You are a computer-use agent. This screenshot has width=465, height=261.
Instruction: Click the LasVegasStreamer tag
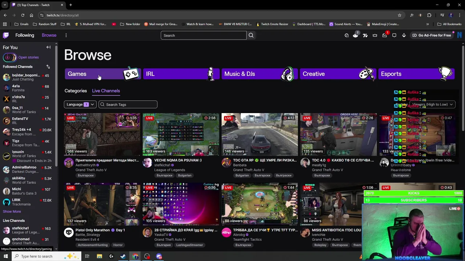pyautogui.click(x=190, y=245)
